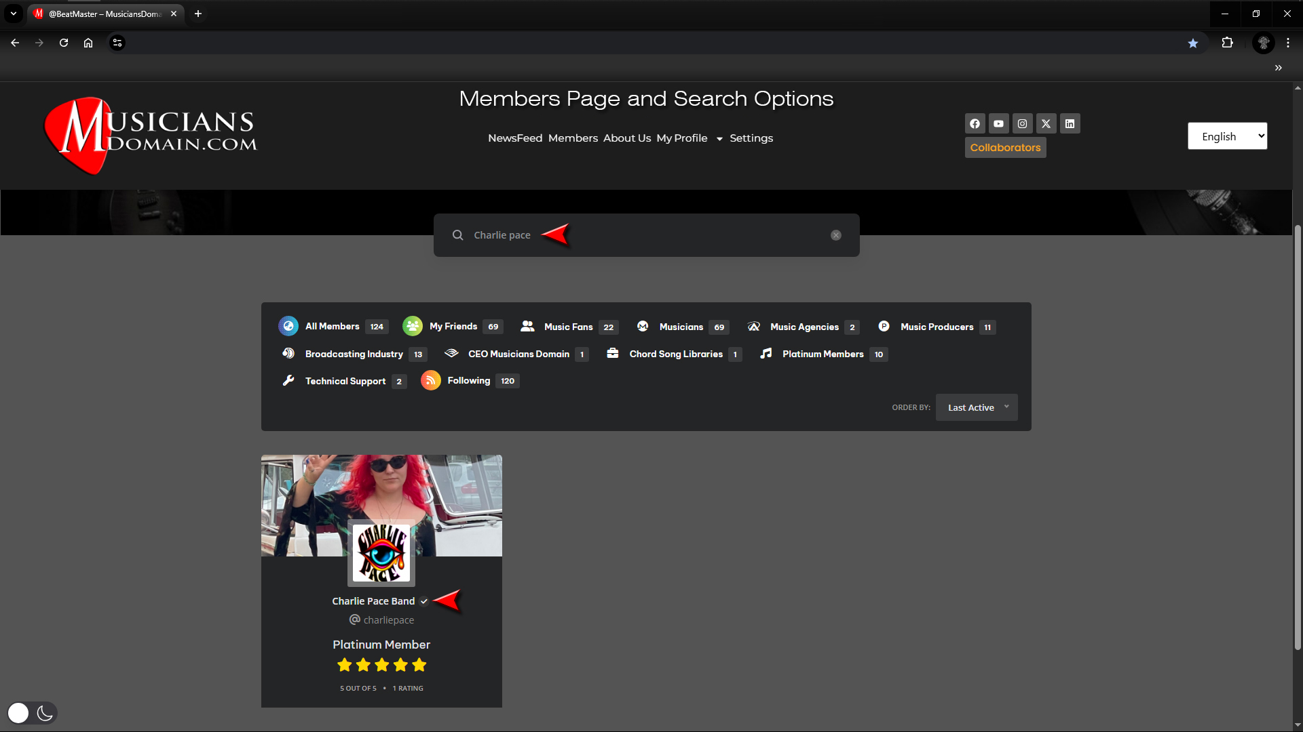Viewport: 1303px width, 732px height.
Task: Filter by Music Agencies
Action: tap(803, 327)
